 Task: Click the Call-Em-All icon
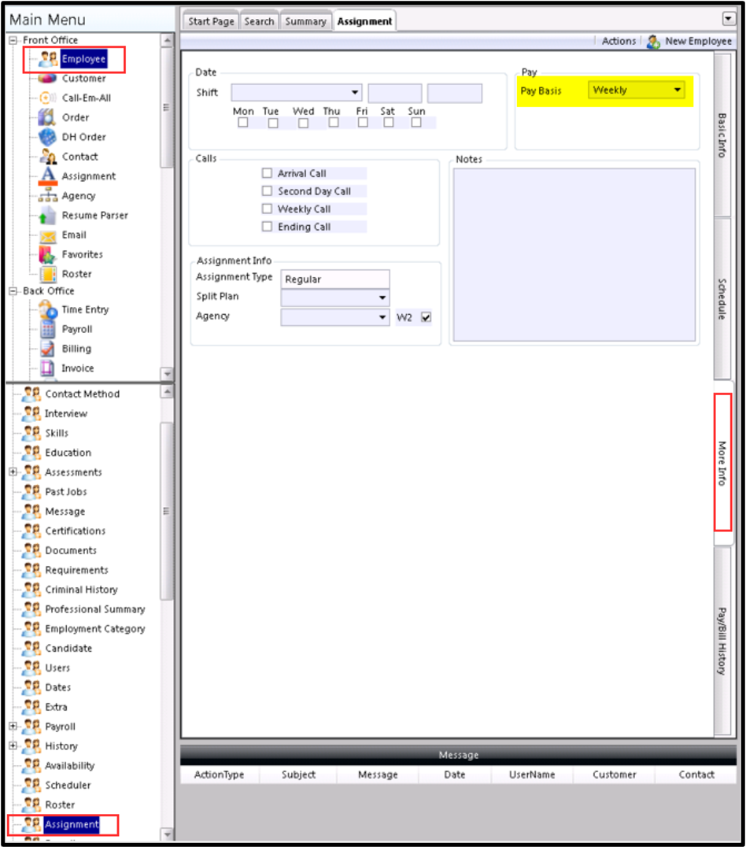click(47, 98)
